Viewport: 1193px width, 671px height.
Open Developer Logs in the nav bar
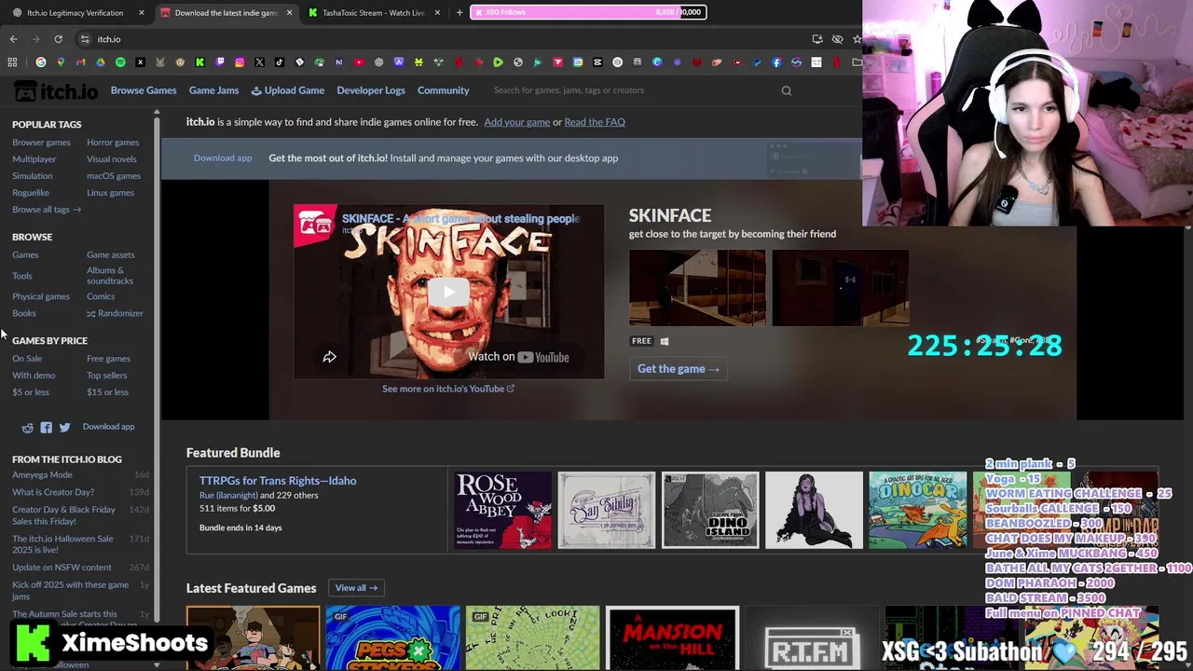tap(371, 90)
